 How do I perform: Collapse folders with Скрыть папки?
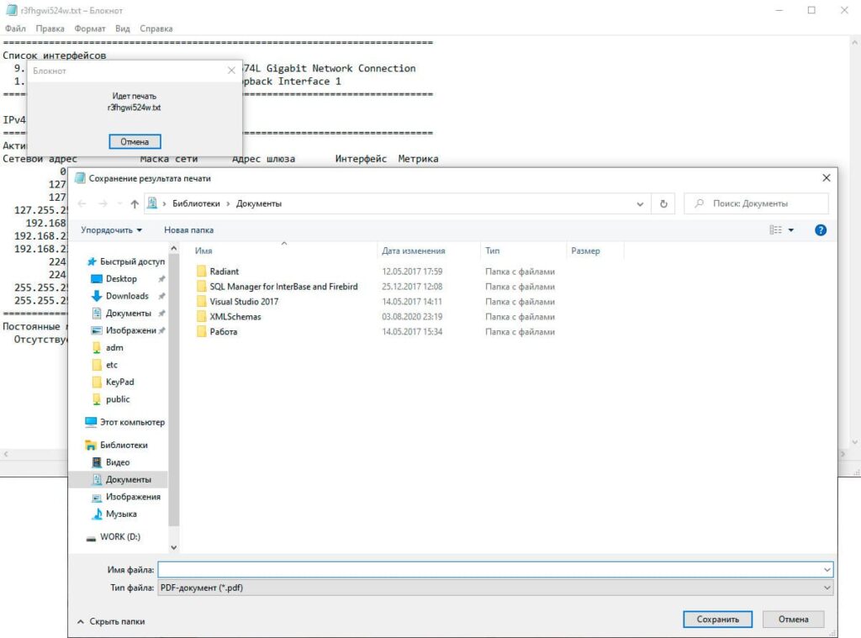(111, 621)
